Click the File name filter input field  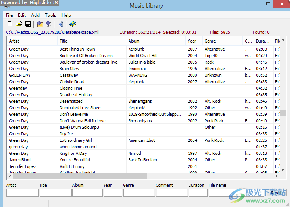point(236,193)
